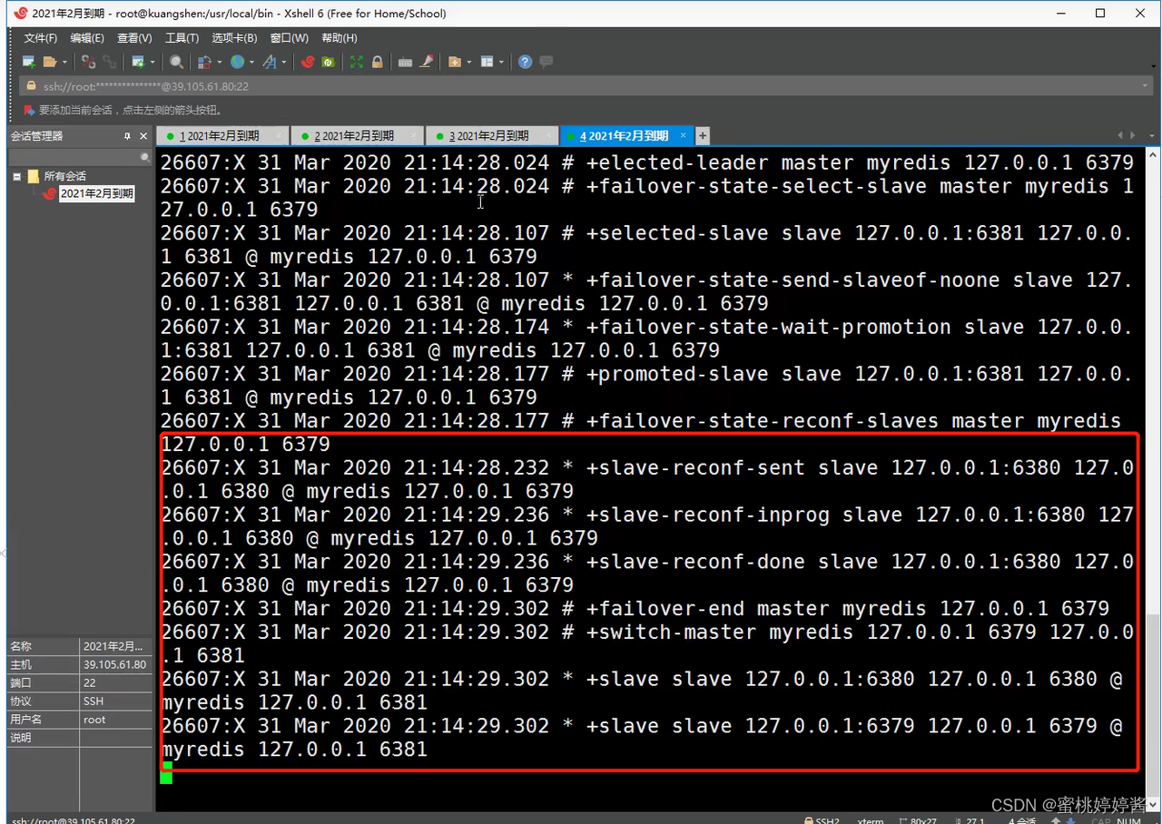The image size is (1162, 824).
Task: Expand the Open Session dropdown arrow
Action: 64,62
